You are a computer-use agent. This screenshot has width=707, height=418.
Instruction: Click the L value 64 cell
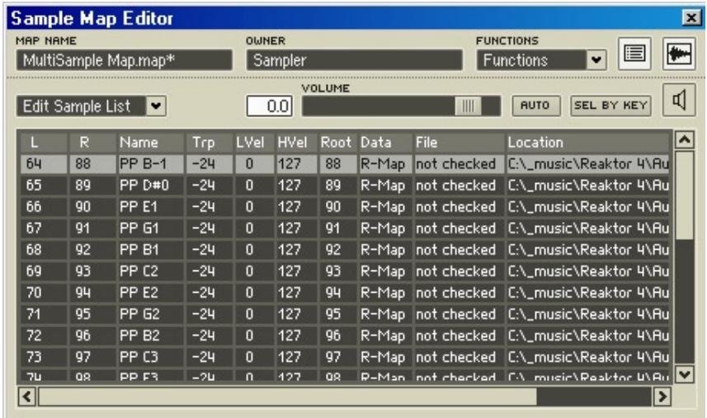click(45, 164)
